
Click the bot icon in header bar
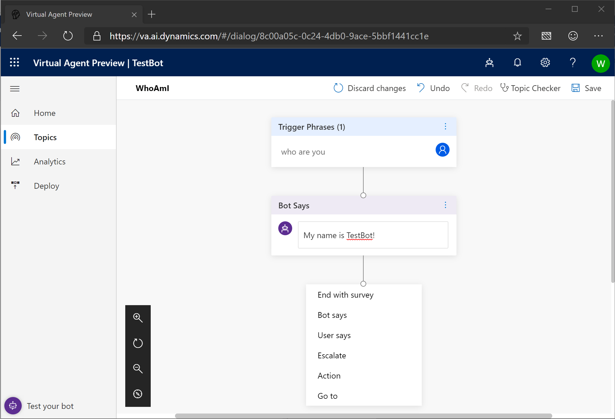[x=489, y=63]
